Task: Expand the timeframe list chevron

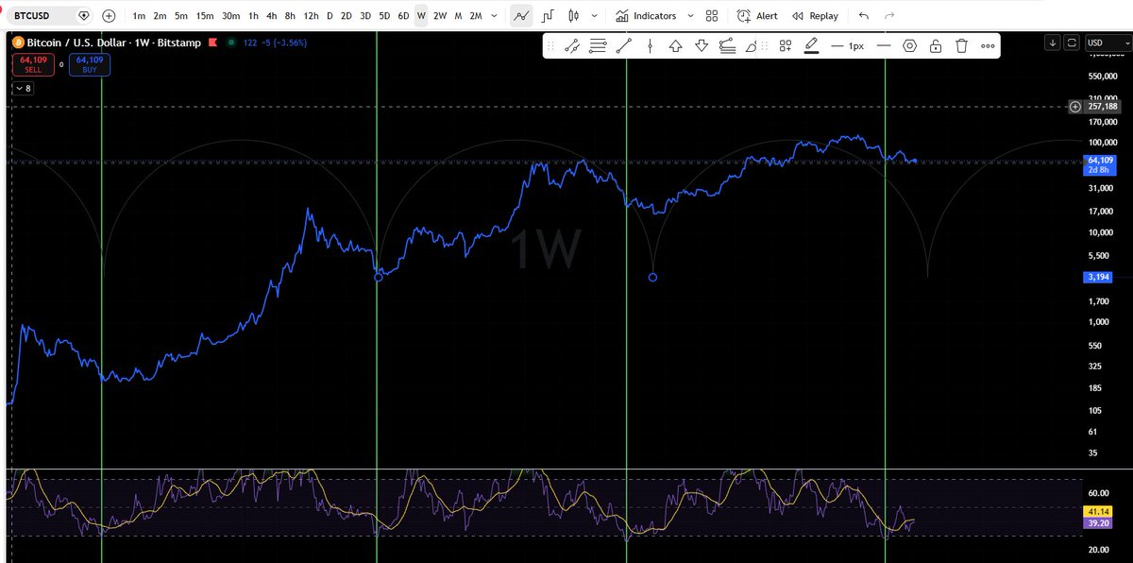Action: point(495,16)
